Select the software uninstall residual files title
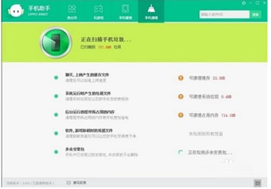Image resolution: width=271 pixels, height=189 pixels. 89,130
